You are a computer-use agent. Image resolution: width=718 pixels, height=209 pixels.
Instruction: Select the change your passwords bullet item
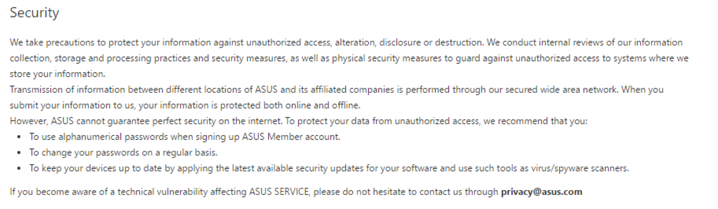[x=123, y=152]
